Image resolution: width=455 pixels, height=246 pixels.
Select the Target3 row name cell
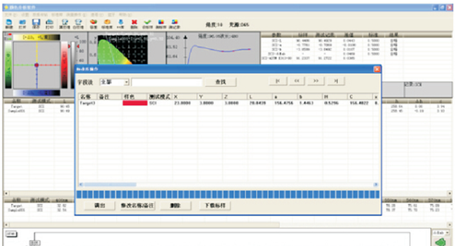pyautogui.click(x=87, y=103)
